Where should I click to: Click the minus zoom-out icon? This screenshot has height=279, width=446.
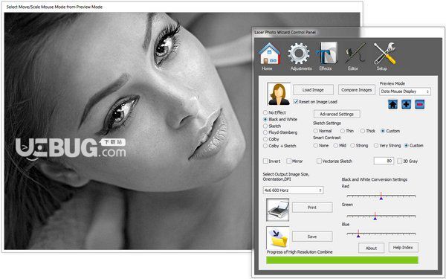420,104
